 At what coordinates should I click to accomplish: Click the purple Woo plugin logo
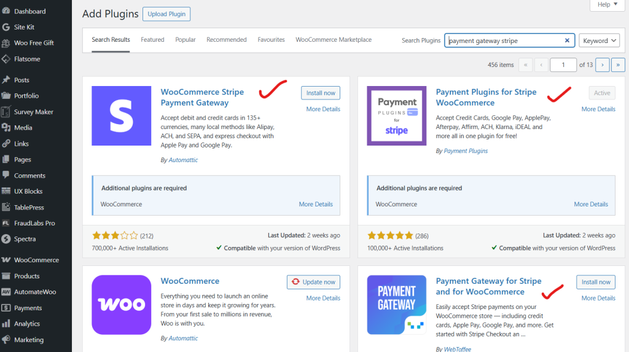coord(121,305)
